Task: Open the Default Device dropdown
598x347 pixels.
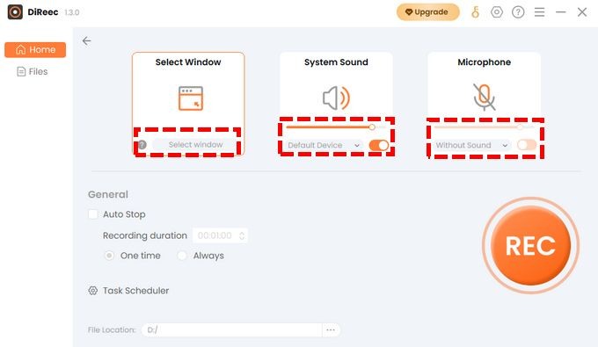Action: point(324,145)
